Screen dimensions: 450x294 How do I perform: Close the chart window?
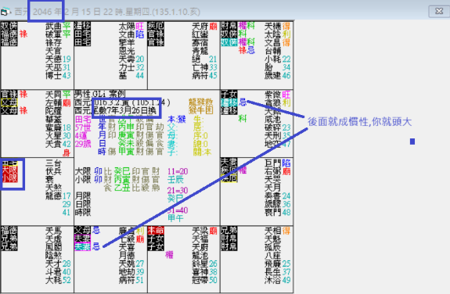coord(439,12)
